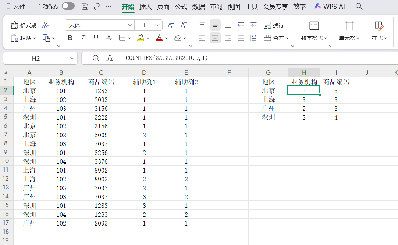Open the 数据 ribbon tab

(x=198, y=6)
